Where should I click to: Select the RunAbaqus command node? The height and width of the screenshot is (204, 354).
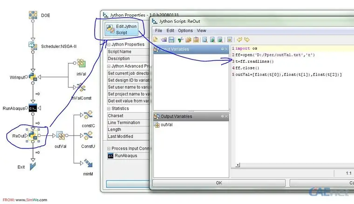(33, 108)
